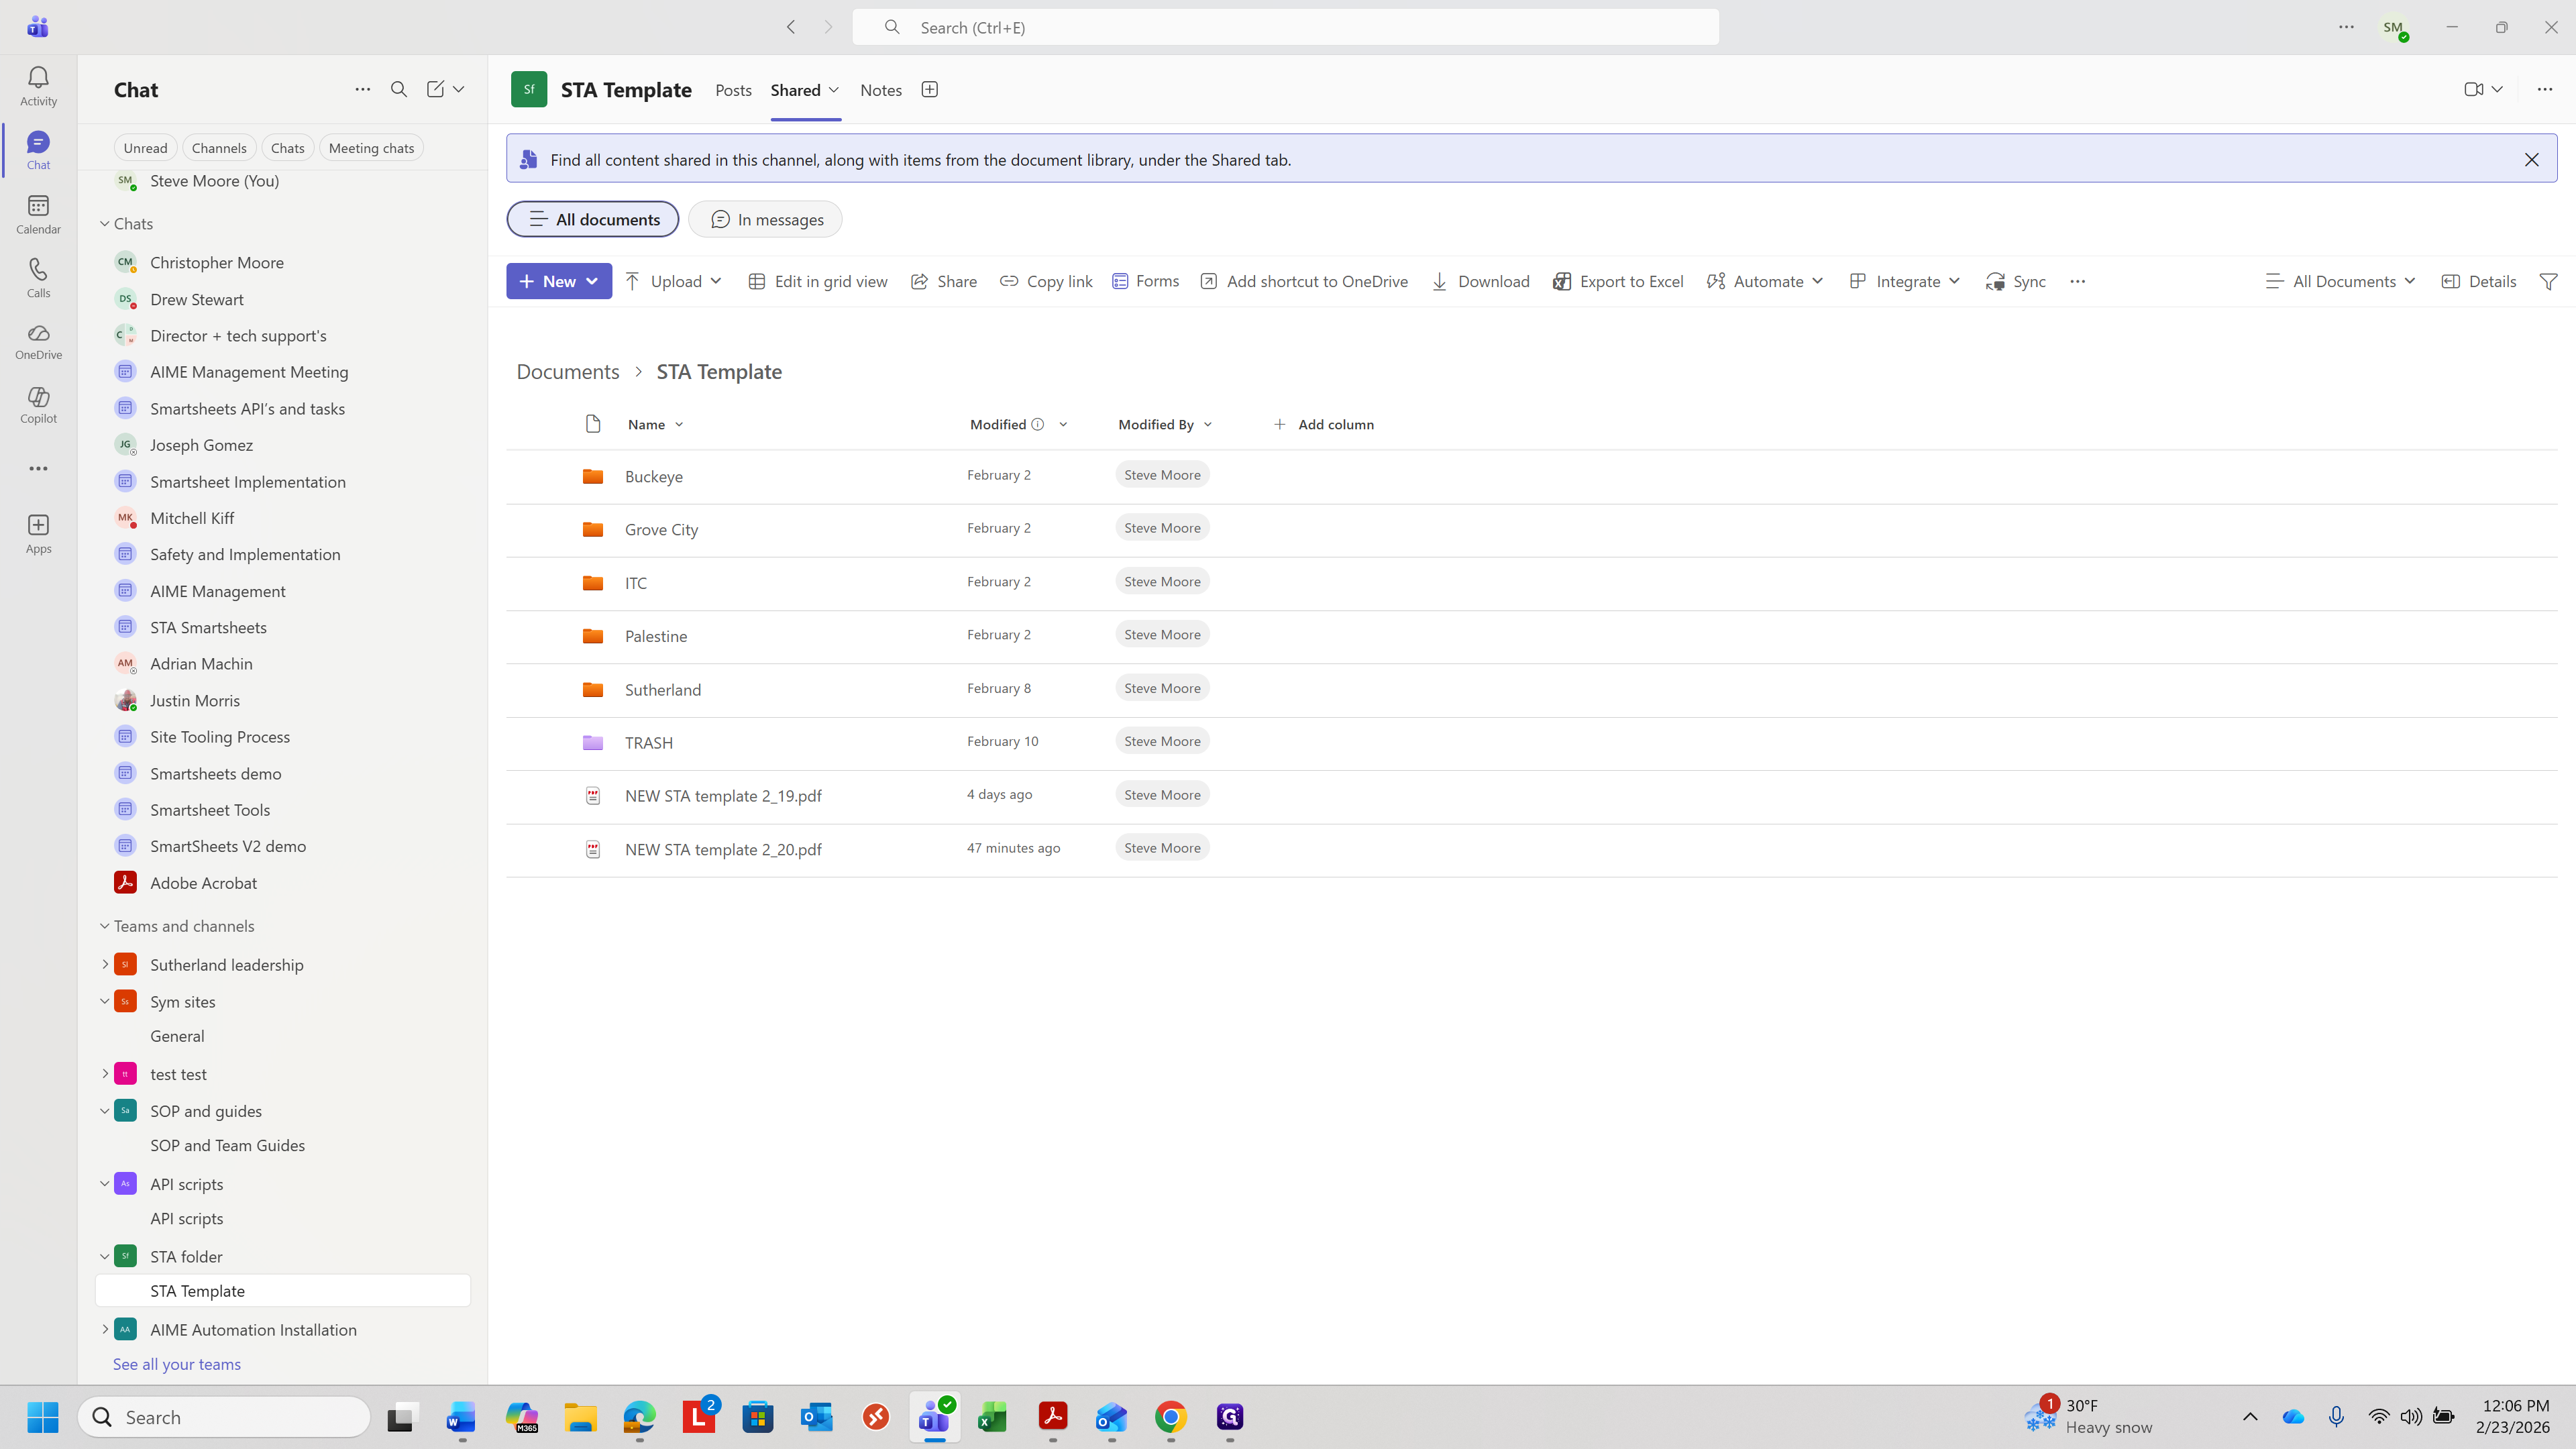Expand the Sutherland leadership team
Image resolution: width=2576 pixels, height=1449 pixels.
pos(105,964)
